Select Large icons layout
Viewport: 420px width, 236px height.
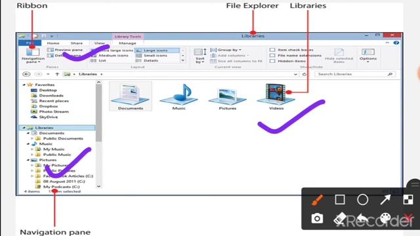(x=157, y=50)
